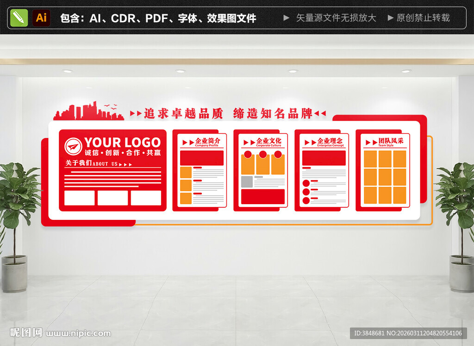The width and height of the screenshot is (474, 346).
Task: Click the text 缔造知名品牌
Action: coord(273,114)
